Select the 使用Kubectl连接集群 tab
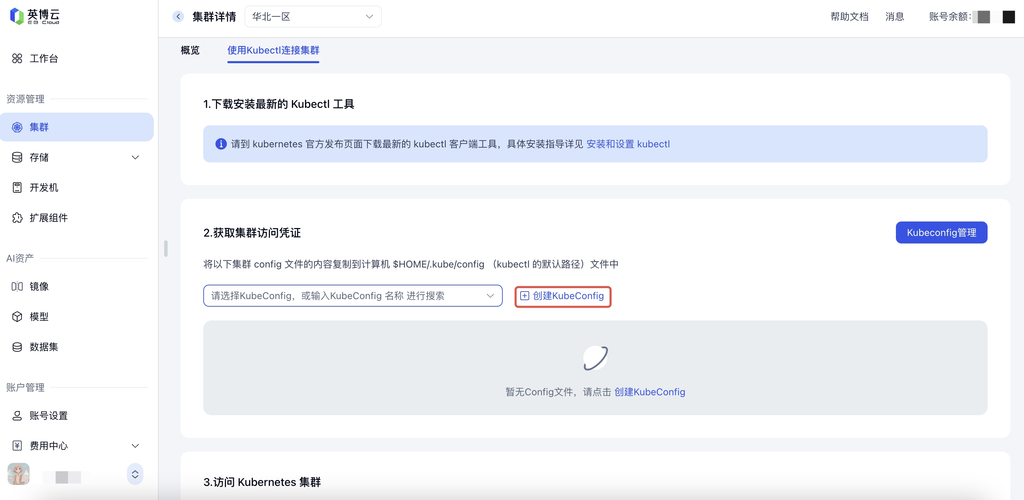The image size is (1024, 500). 273,50
